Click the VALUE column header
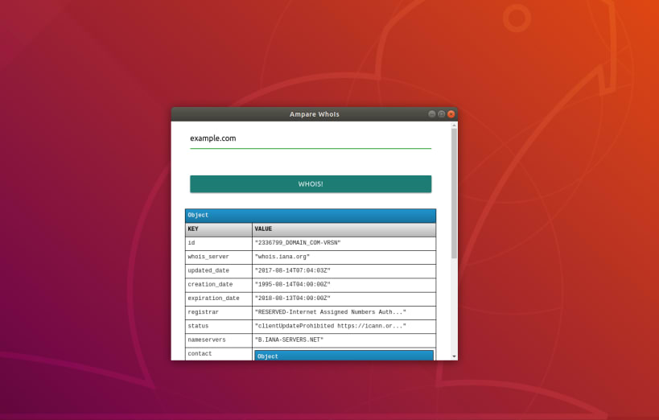This screenshot has height=420, width=659. (x=344, y=229)
